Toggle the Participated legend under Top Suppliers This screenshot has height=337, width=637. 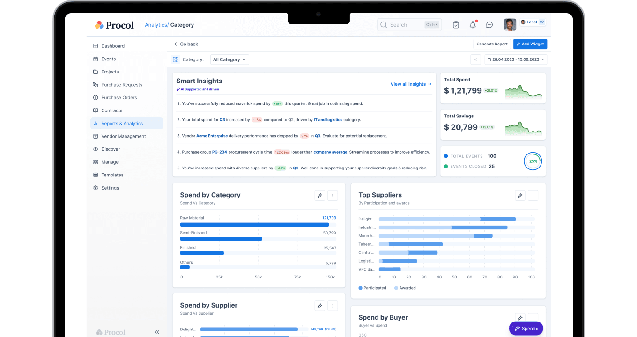[372, 288]
